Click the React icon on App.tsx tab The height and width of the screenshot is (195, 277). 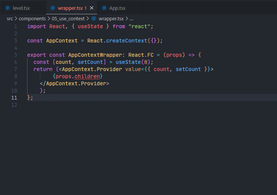tap(104, 8)
